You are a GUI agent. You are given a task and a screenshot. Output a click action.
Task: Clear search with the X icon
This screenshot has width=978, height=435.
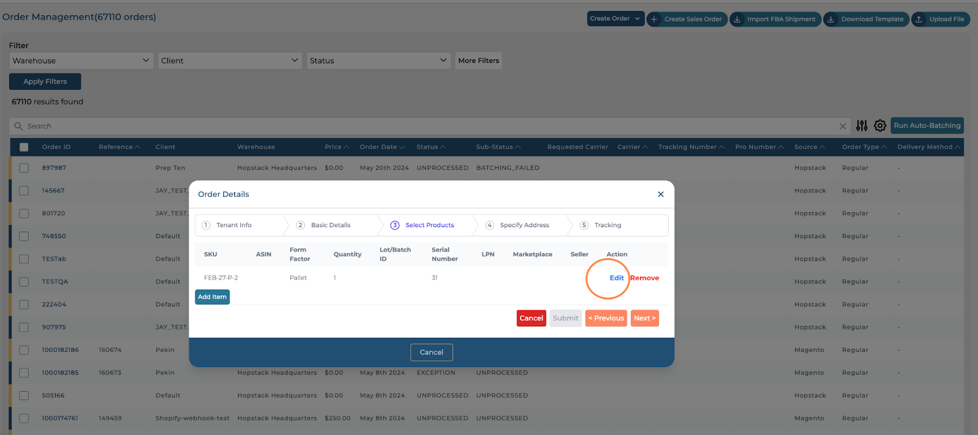842,126
